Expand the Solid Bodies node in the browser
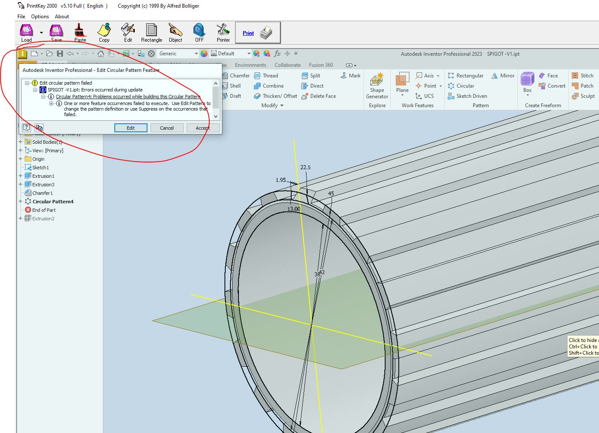Screen dimensions: 599x433 [x=21, y=142]
